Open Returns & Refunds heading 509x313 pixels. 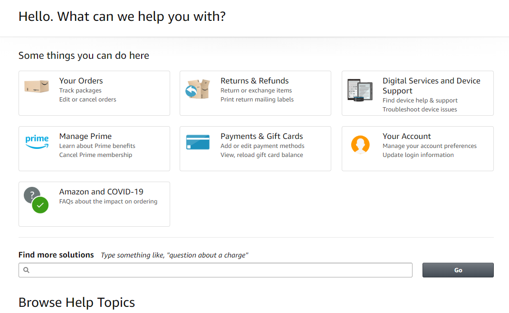click(x=255, y=81)
